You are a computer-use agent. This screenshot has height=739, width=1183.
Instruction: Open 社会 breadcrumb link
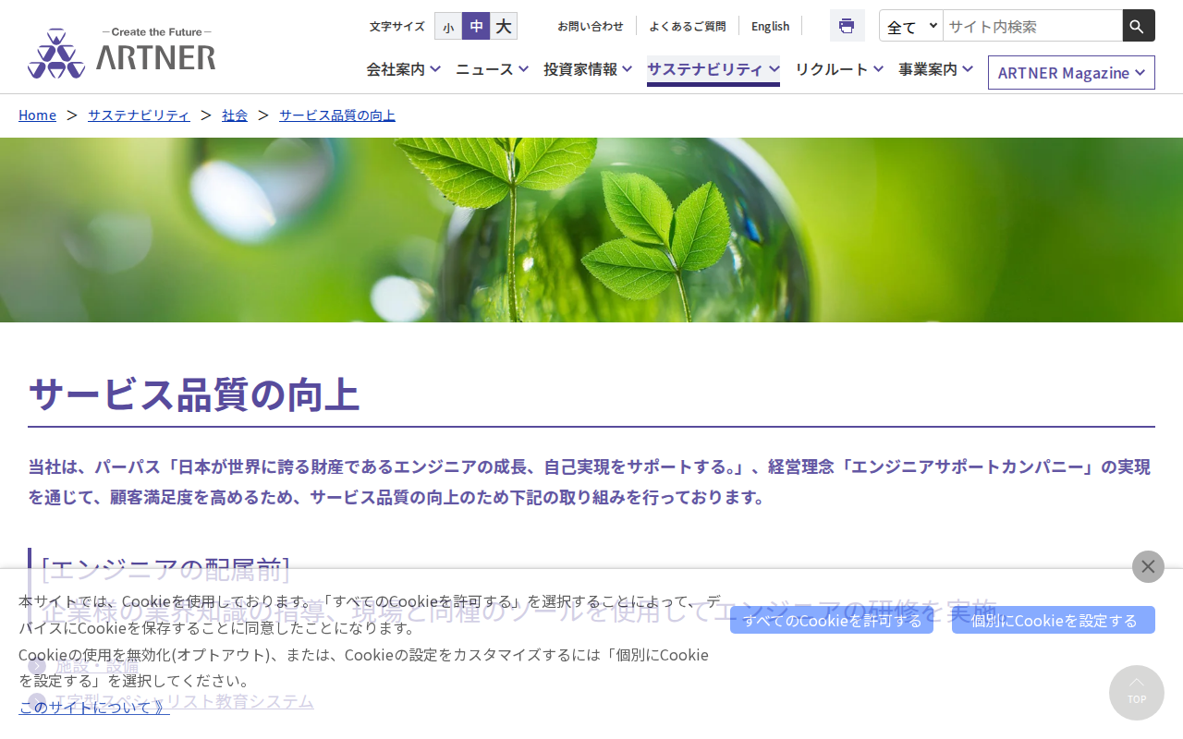[x=235, y=115]
